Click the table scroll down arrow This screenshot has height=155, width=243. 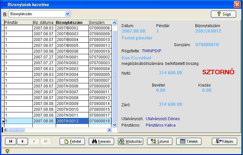coord(114,125)
